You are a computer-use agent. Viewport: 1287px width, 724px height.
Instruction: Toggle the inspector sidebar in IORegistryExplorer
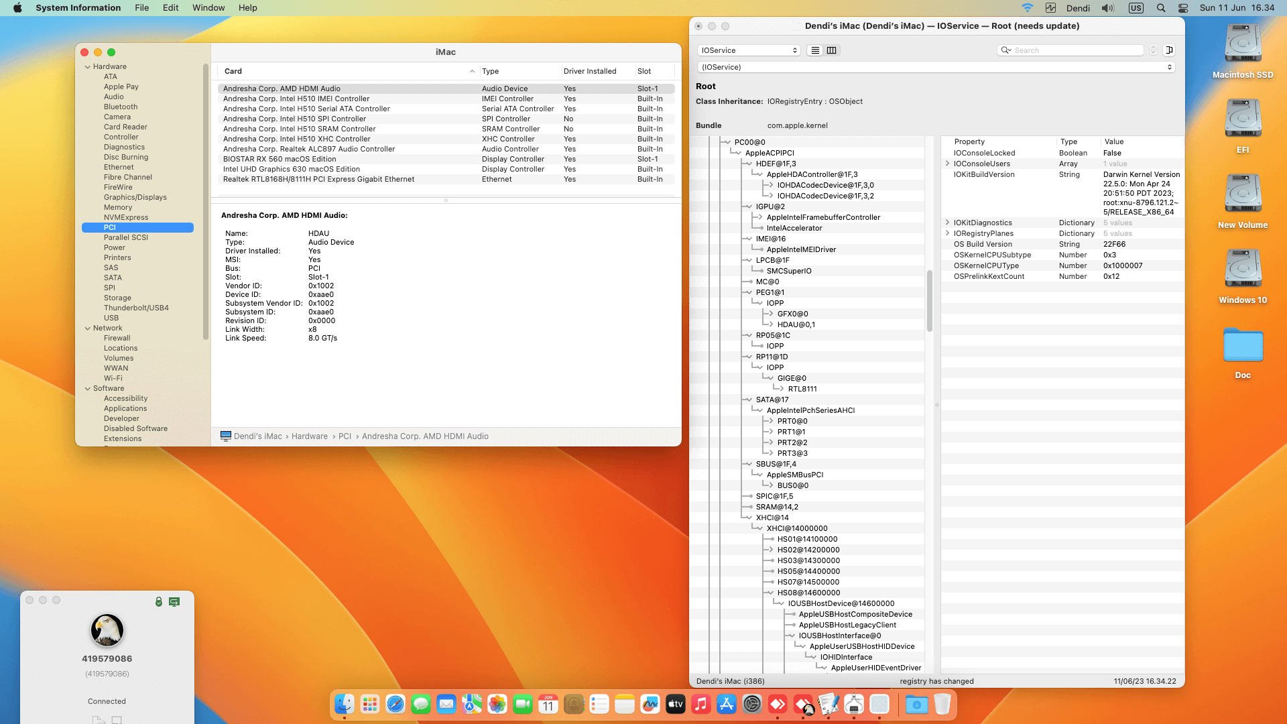click(1169, 50)
